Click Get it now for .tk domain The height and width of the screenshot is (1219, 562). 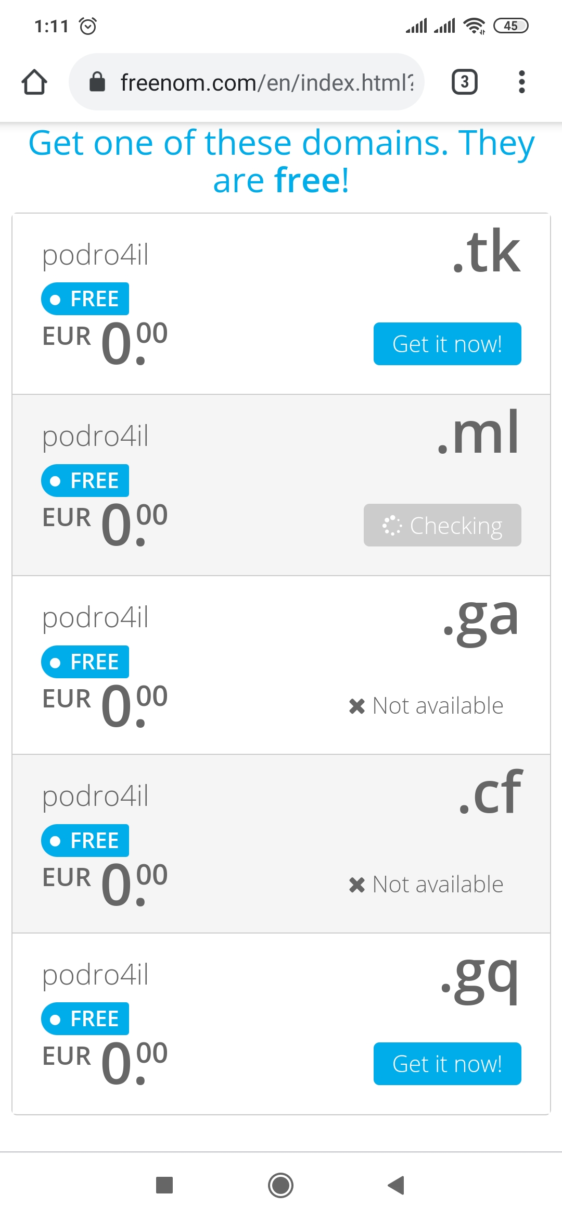tap(447, 344)
